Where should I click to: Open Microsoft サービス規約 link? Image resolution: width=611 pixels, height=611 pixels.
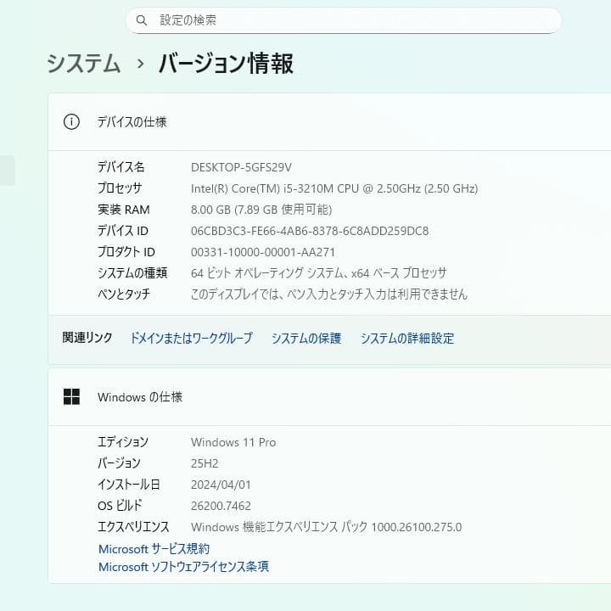(154, 549)
